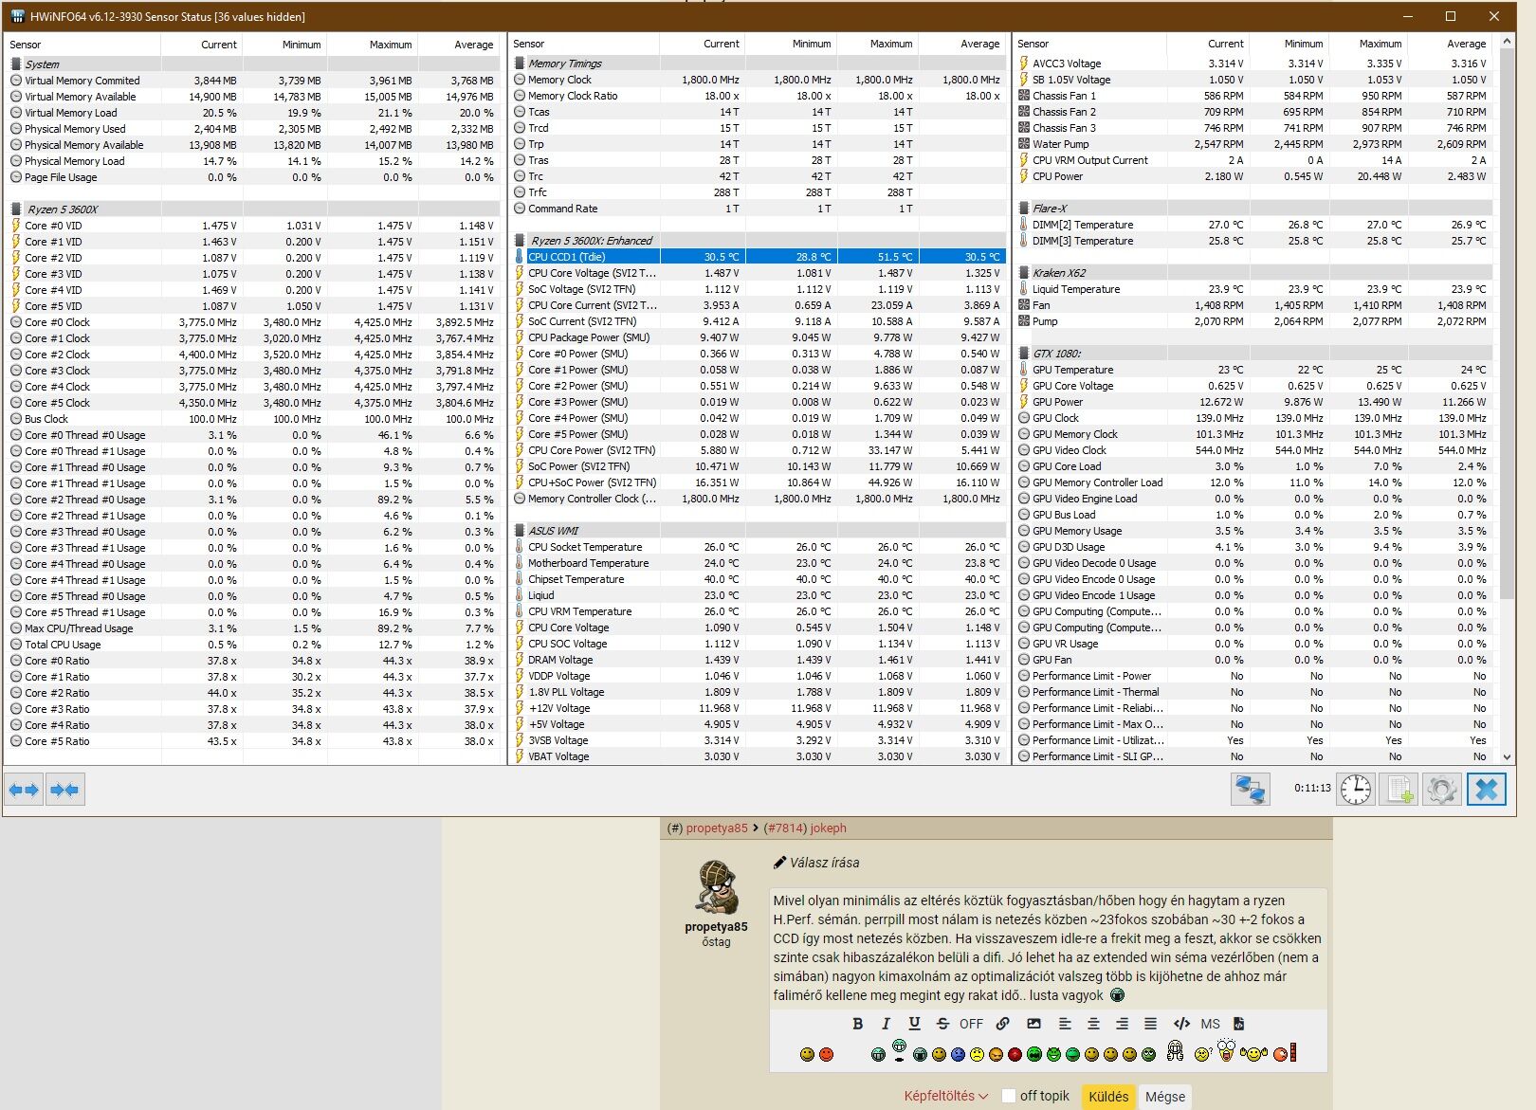The image size is (1536, 1110).
Task: Apply bold formatting in the reply editor
Action: [x=857, y=1024]
